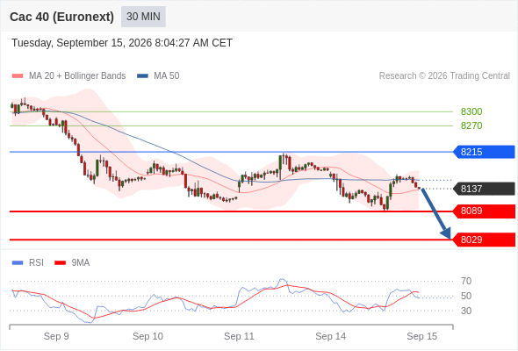Click the Sep 9 date axis label
The height and width of the screenshot is (351, 518).
56,336
